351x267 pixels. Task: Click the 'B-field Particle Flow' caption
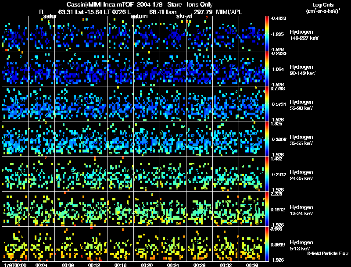click(x=328, y=253)
